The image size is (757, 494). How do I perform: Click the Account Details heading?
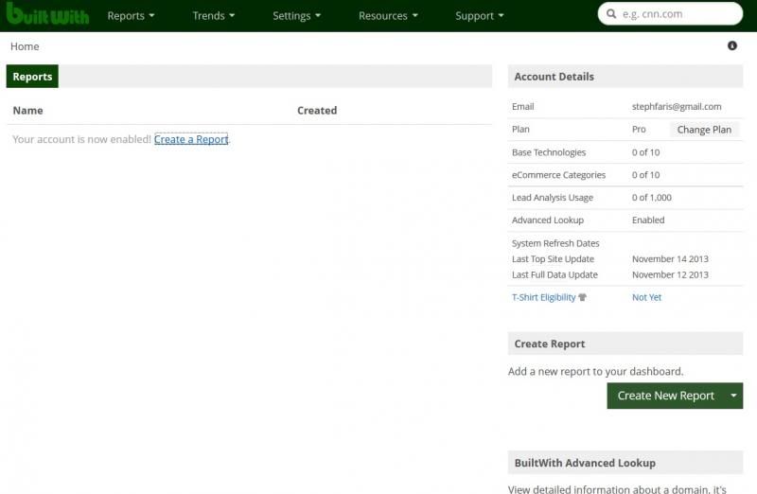pos(554,77)
